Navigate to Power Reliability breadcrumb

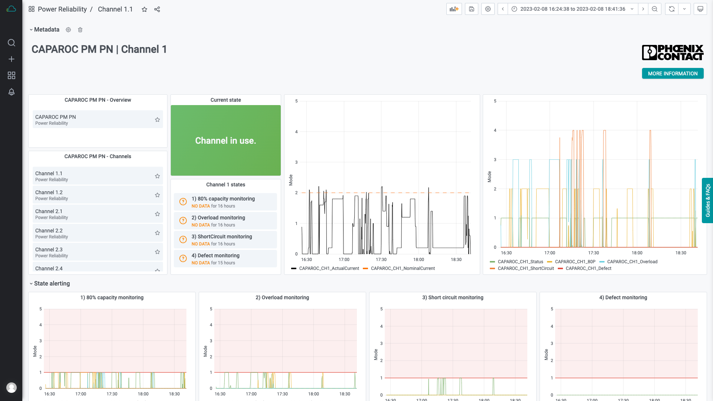pyautogui.click(x=62, y=9)
